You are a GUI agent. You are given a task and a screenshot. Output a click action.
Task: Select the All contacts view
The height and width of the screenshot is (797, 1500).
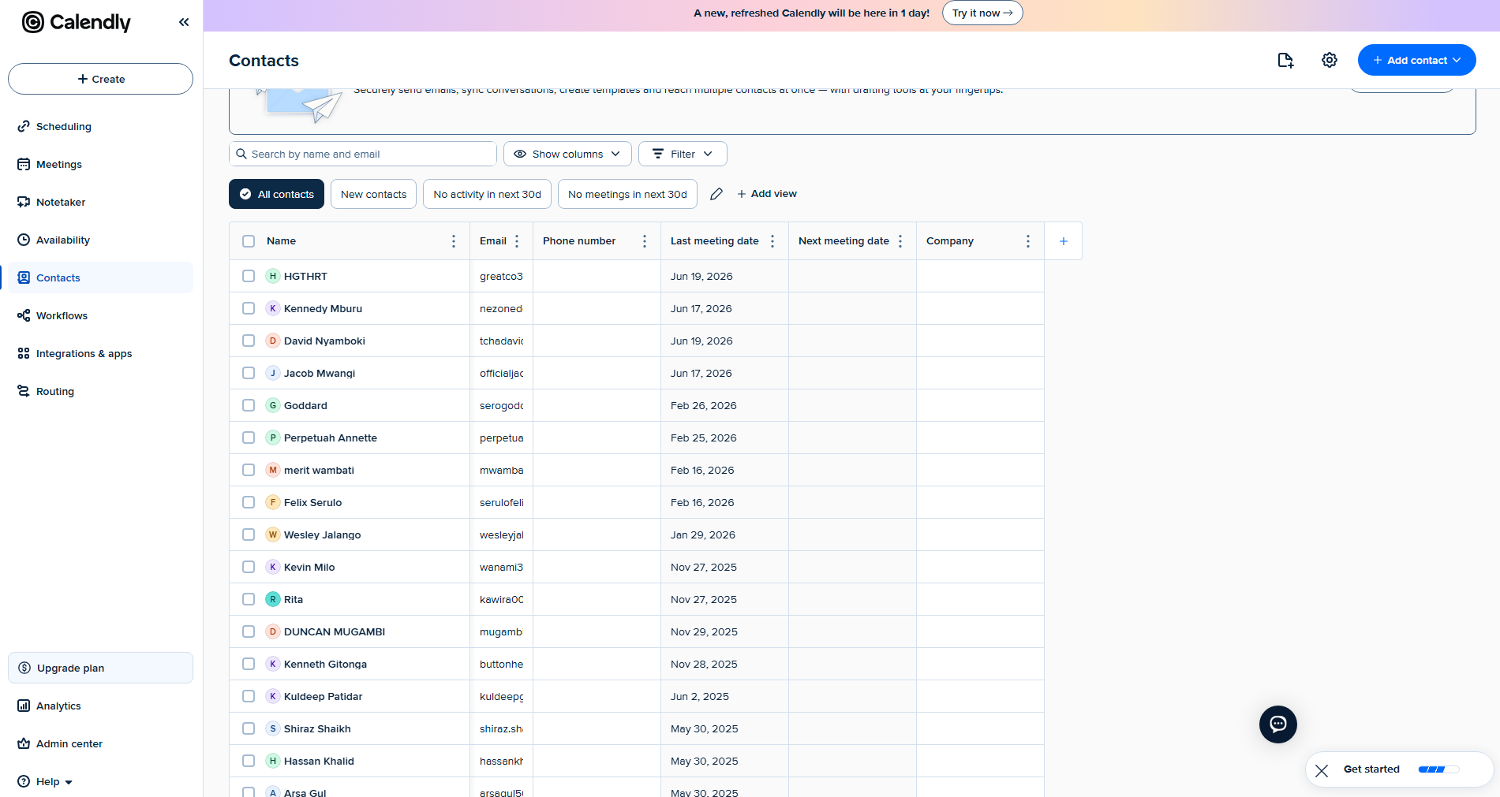276,194
